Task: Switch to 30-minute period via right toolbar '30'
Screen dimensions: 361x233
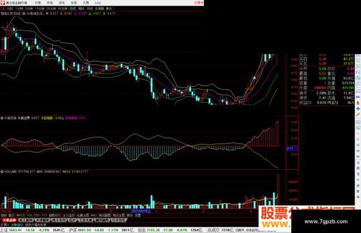Action: click(x=358, y=151)
